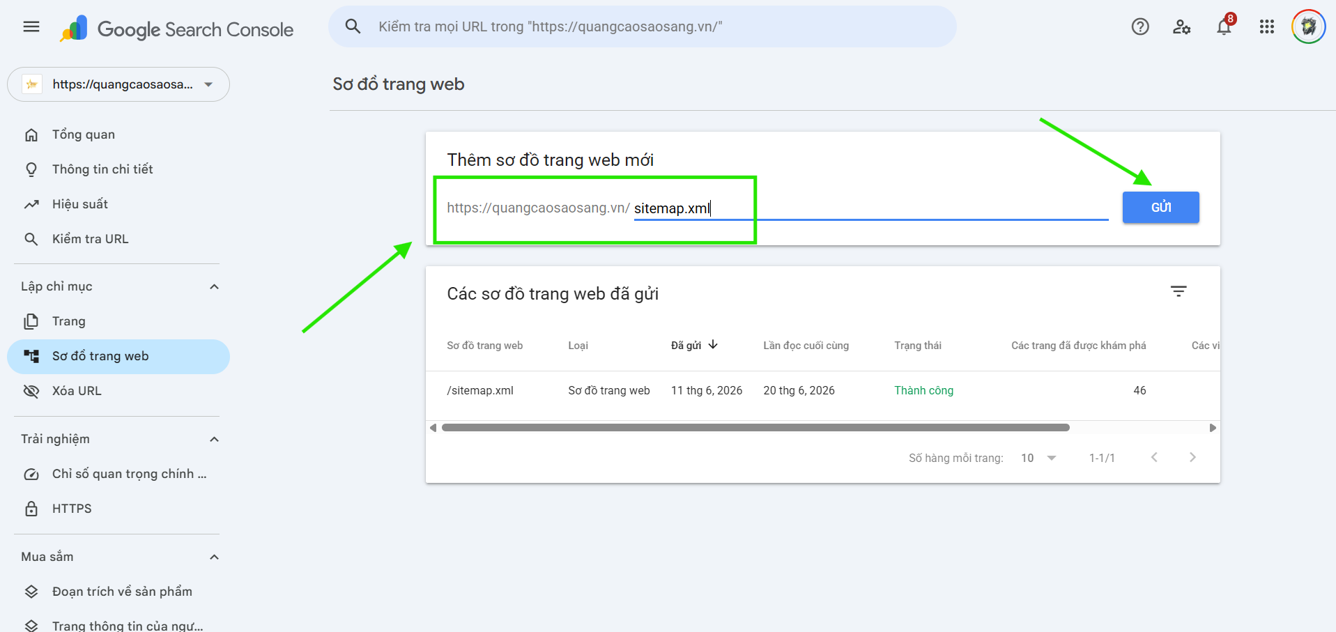Open the hamburger main menu

(x=31, y=26)
